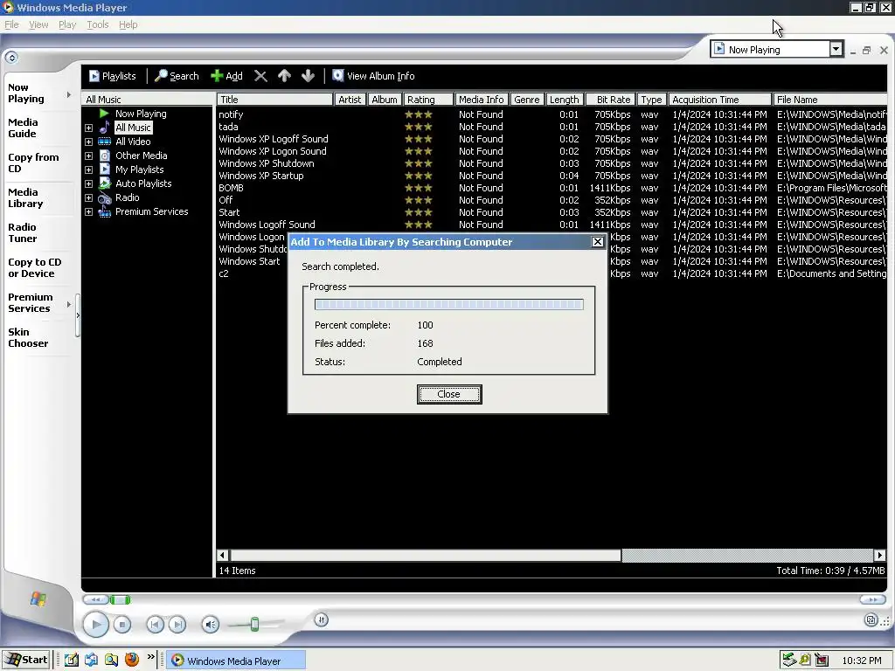Image resolution: width=895 pixels, height=671 pixels.
Task: Open the Playlists toolbar button
Action: pos(113,76)
